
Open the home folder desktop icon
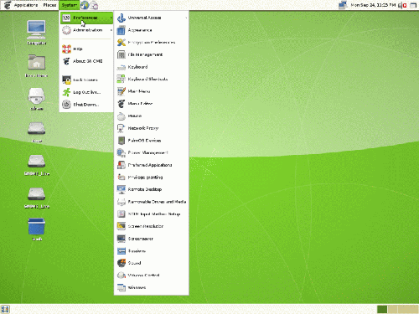[37, 62]
